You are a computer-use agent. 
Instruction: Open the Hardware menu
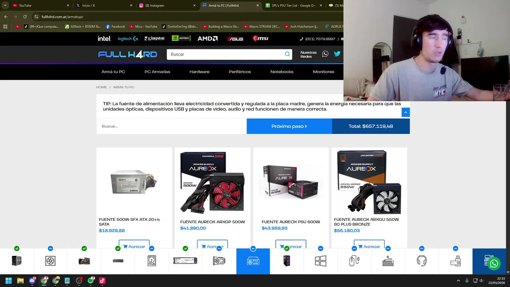(x=199, y=72)
